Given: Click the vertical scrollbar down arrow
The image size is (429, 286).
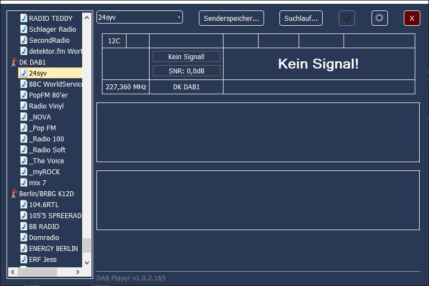Looking at the screenshot, I should tap(87, 263).
